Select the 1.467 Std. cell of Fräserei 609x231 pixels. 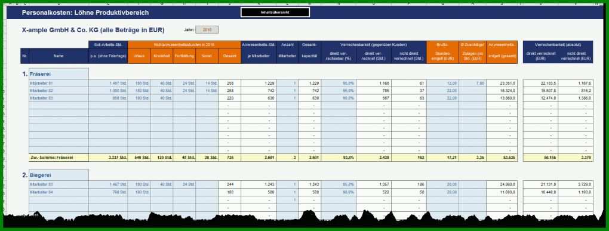click(x=108, y=83)
